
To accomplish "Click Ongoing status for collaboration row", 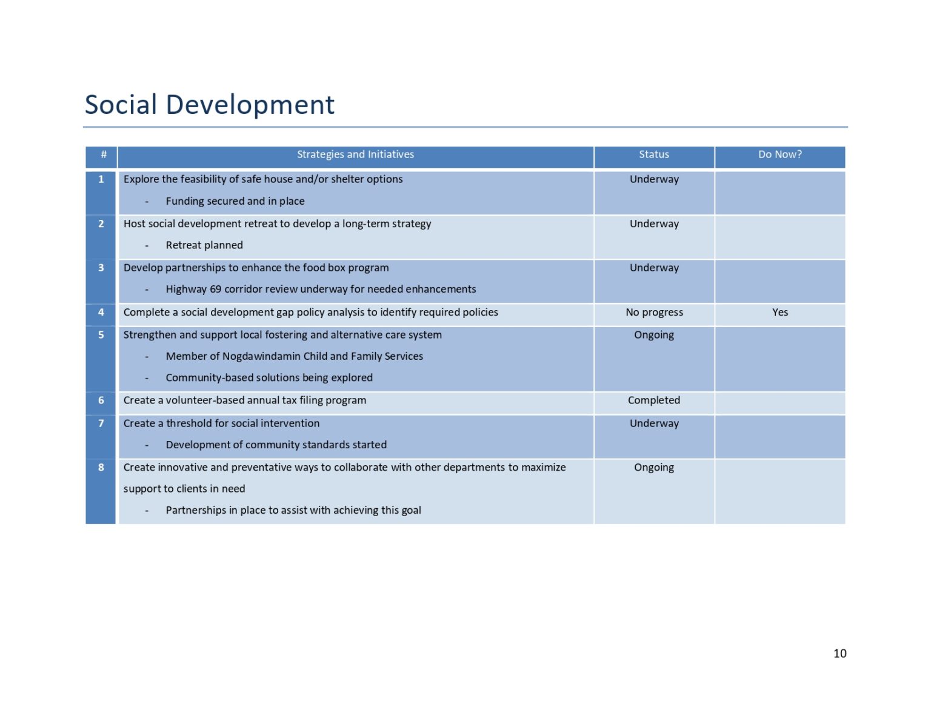I will click(654, 468).
